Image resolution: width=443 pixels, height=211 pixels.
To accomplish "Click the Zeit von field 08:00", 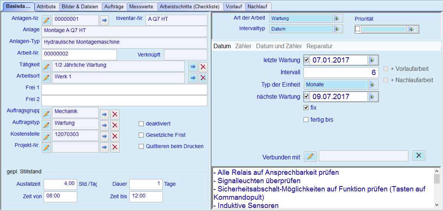I will [60, 197].
